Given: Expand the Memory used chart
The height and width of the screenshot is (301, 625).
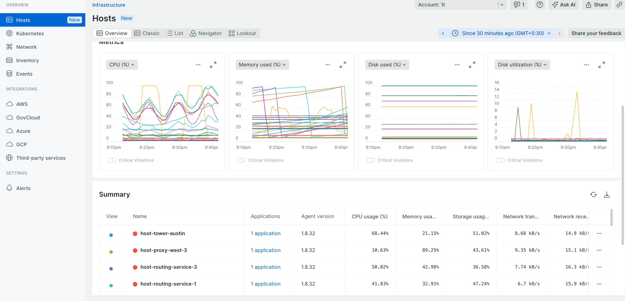Looking at the screenshot, I should tap(343, 65).
